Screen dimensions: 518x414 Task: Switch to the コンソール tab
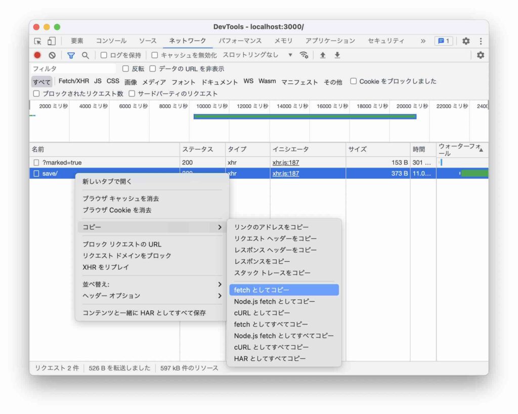111,41
